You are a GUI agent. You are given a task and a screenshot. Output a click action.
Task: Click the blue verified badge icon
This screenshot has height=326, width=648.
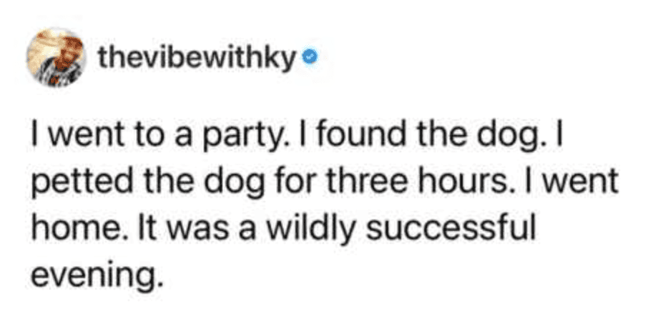click(x=307, y=58)
